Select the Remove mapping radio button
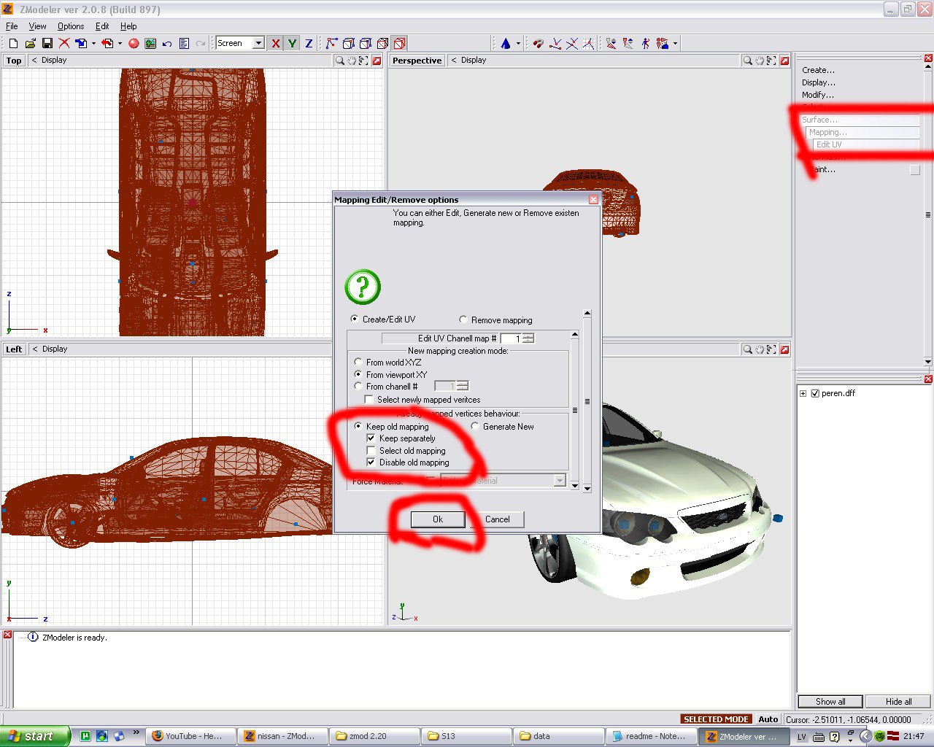The image size is (934, 747). click(463, 320)
